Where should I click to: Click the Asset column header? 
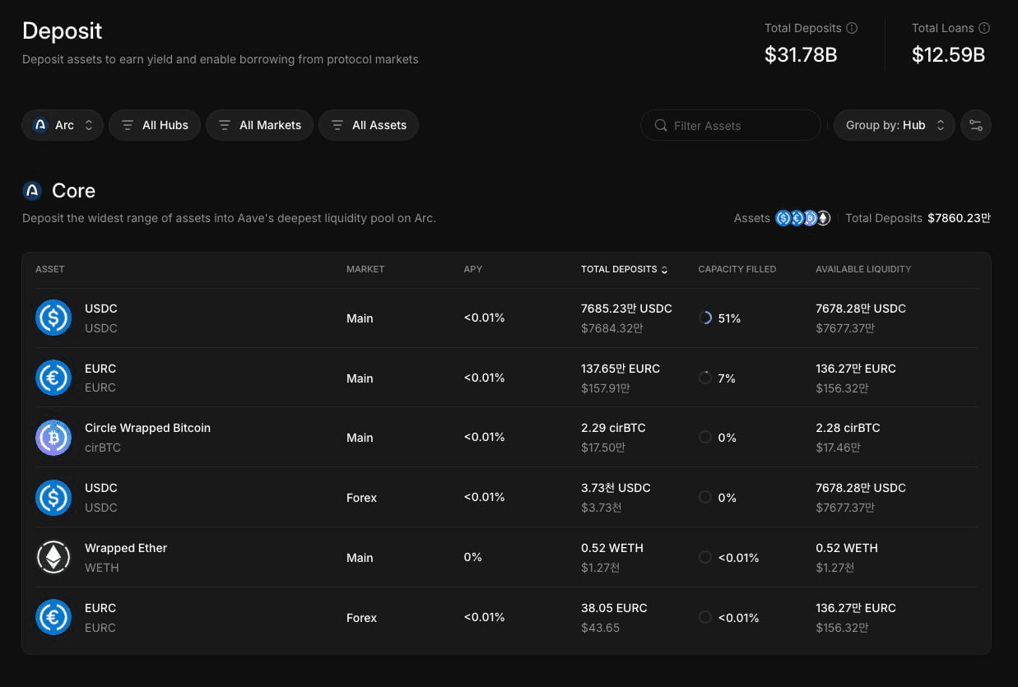(x=50, y=269)
